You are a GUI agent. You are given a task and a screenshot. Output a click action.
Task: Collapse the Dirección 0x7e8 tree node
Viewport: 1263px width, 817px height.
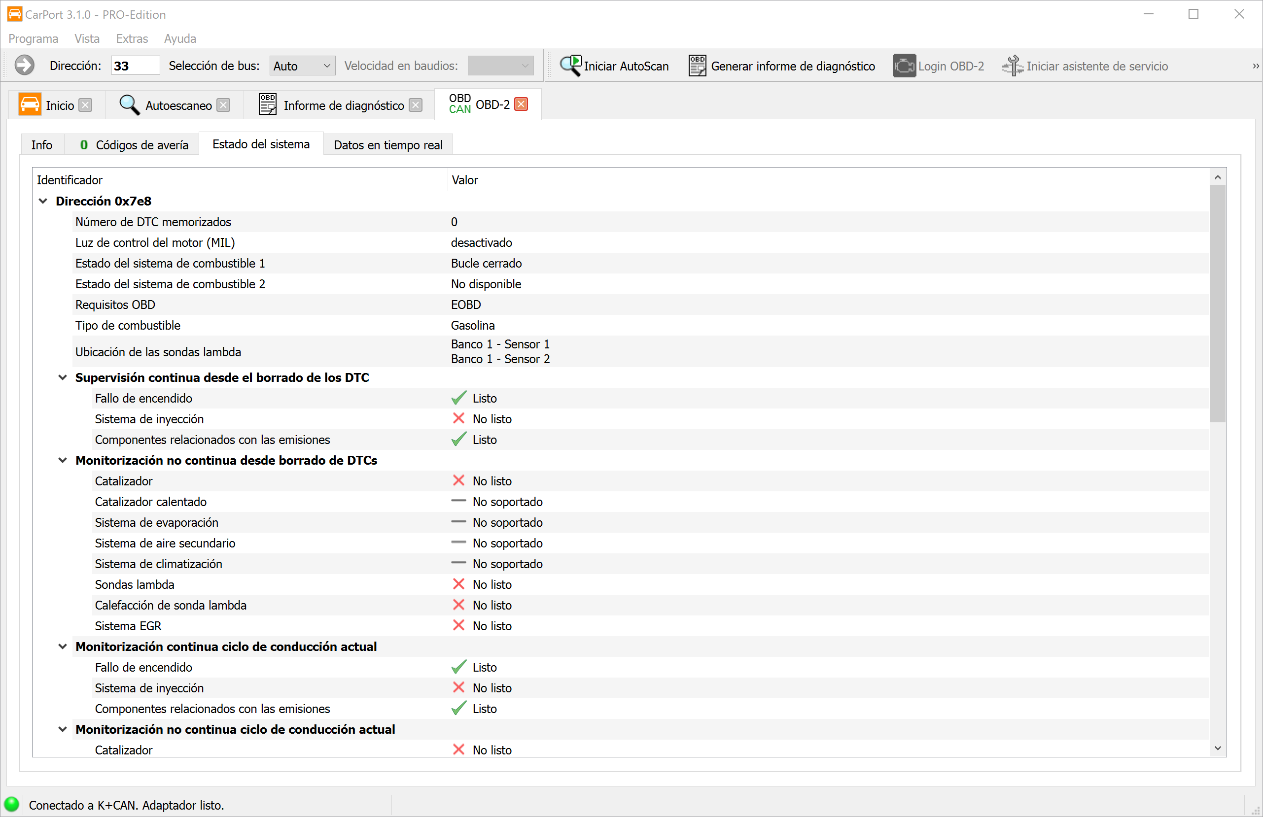[43, 201]
